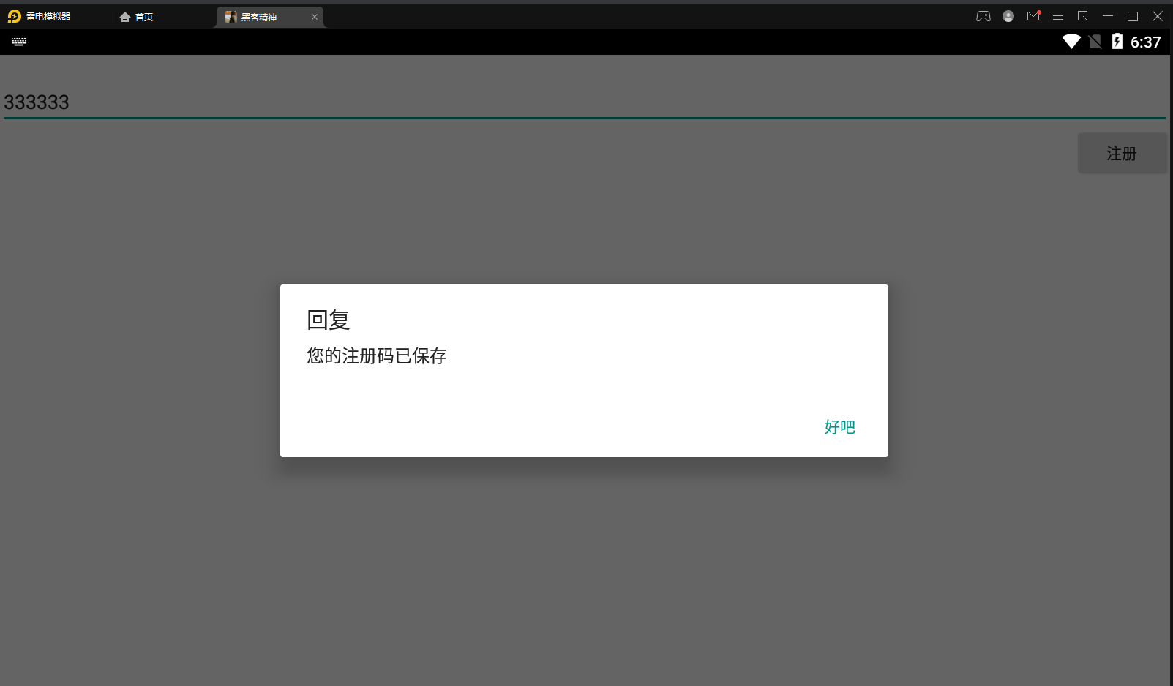Screen dimensions: 1173x686
Task: Dismiss the dialog with 好吧
Action: (839, 427)
